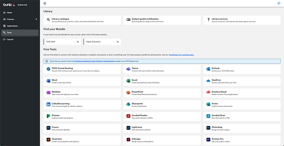Click the info icon in notice banner

47,61
